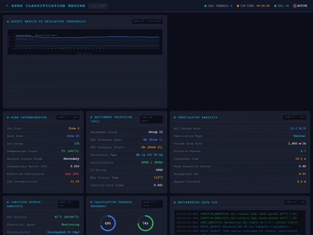Click the Protection Type value
This screenshot has width=313, height=235.
tap(150, 155)
